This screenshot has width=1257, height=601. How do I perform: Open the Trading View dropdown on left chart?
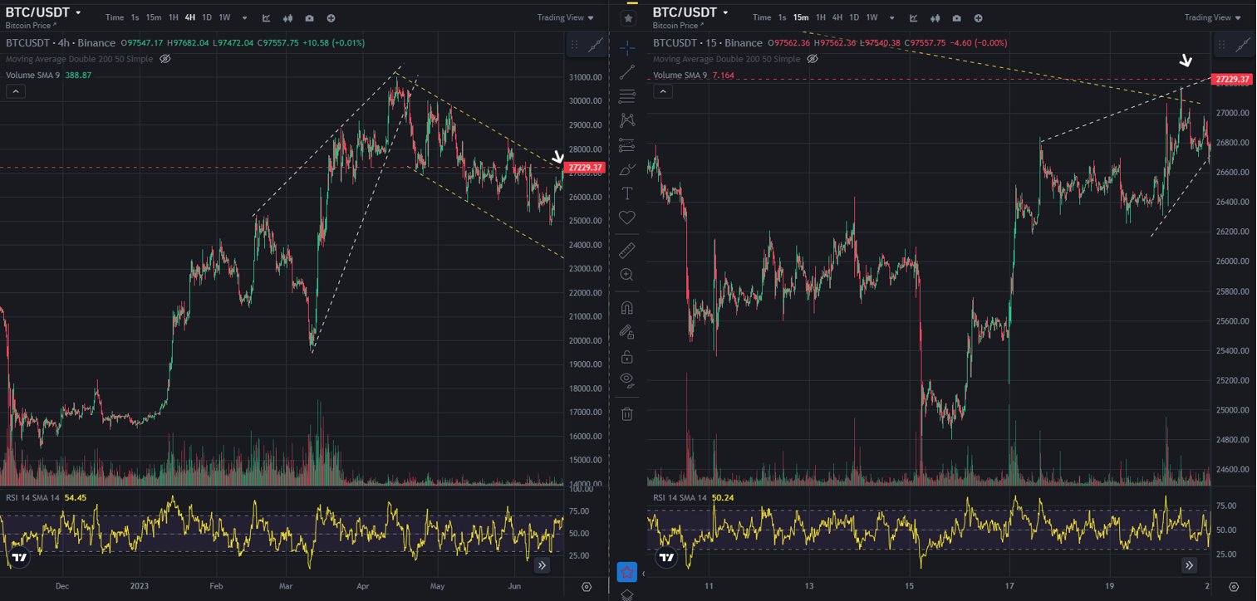tap(566, 17)
